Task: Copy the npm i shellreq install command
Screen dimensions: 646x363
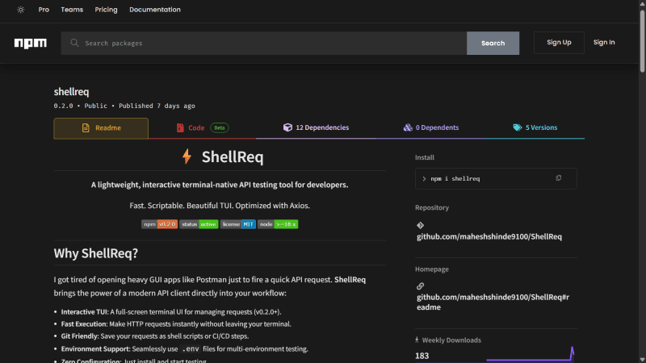Action: pos(558,178)
